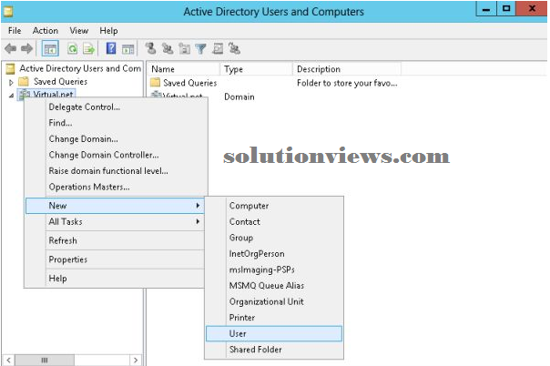Click the Saved Queries folder icon in tree
The image size is (550, 366).
[x=24, y=82]
